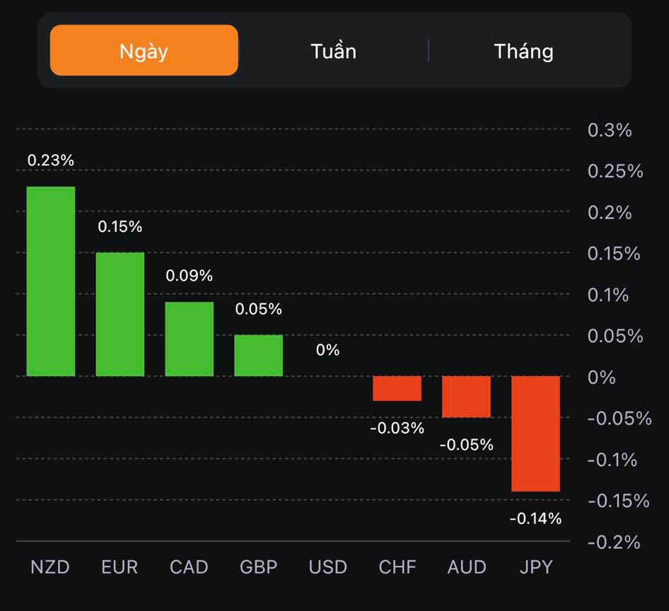Click the green NZD bar

(x=51, y=281)
